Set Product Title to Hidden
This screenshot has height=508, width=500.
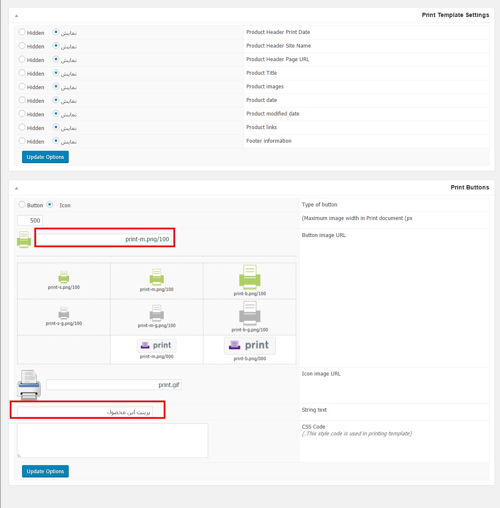22,73
